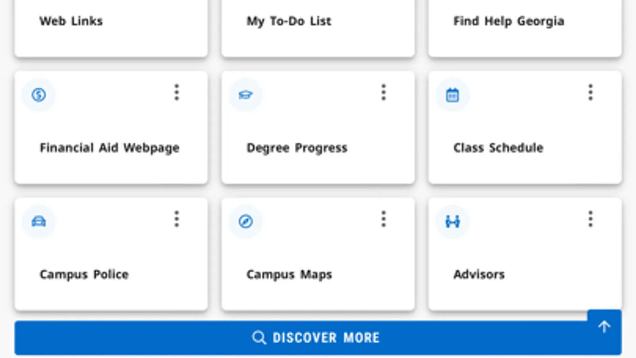Viewport: 636px width, 358px height.
Task: Open the kebab menu on Financial Aid Webpage
Action: click(176, 93)
